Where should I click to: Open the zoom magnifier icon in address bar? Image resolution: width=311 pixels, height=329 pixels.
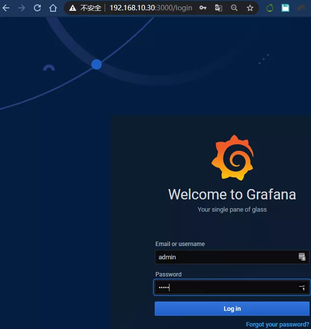234,8
